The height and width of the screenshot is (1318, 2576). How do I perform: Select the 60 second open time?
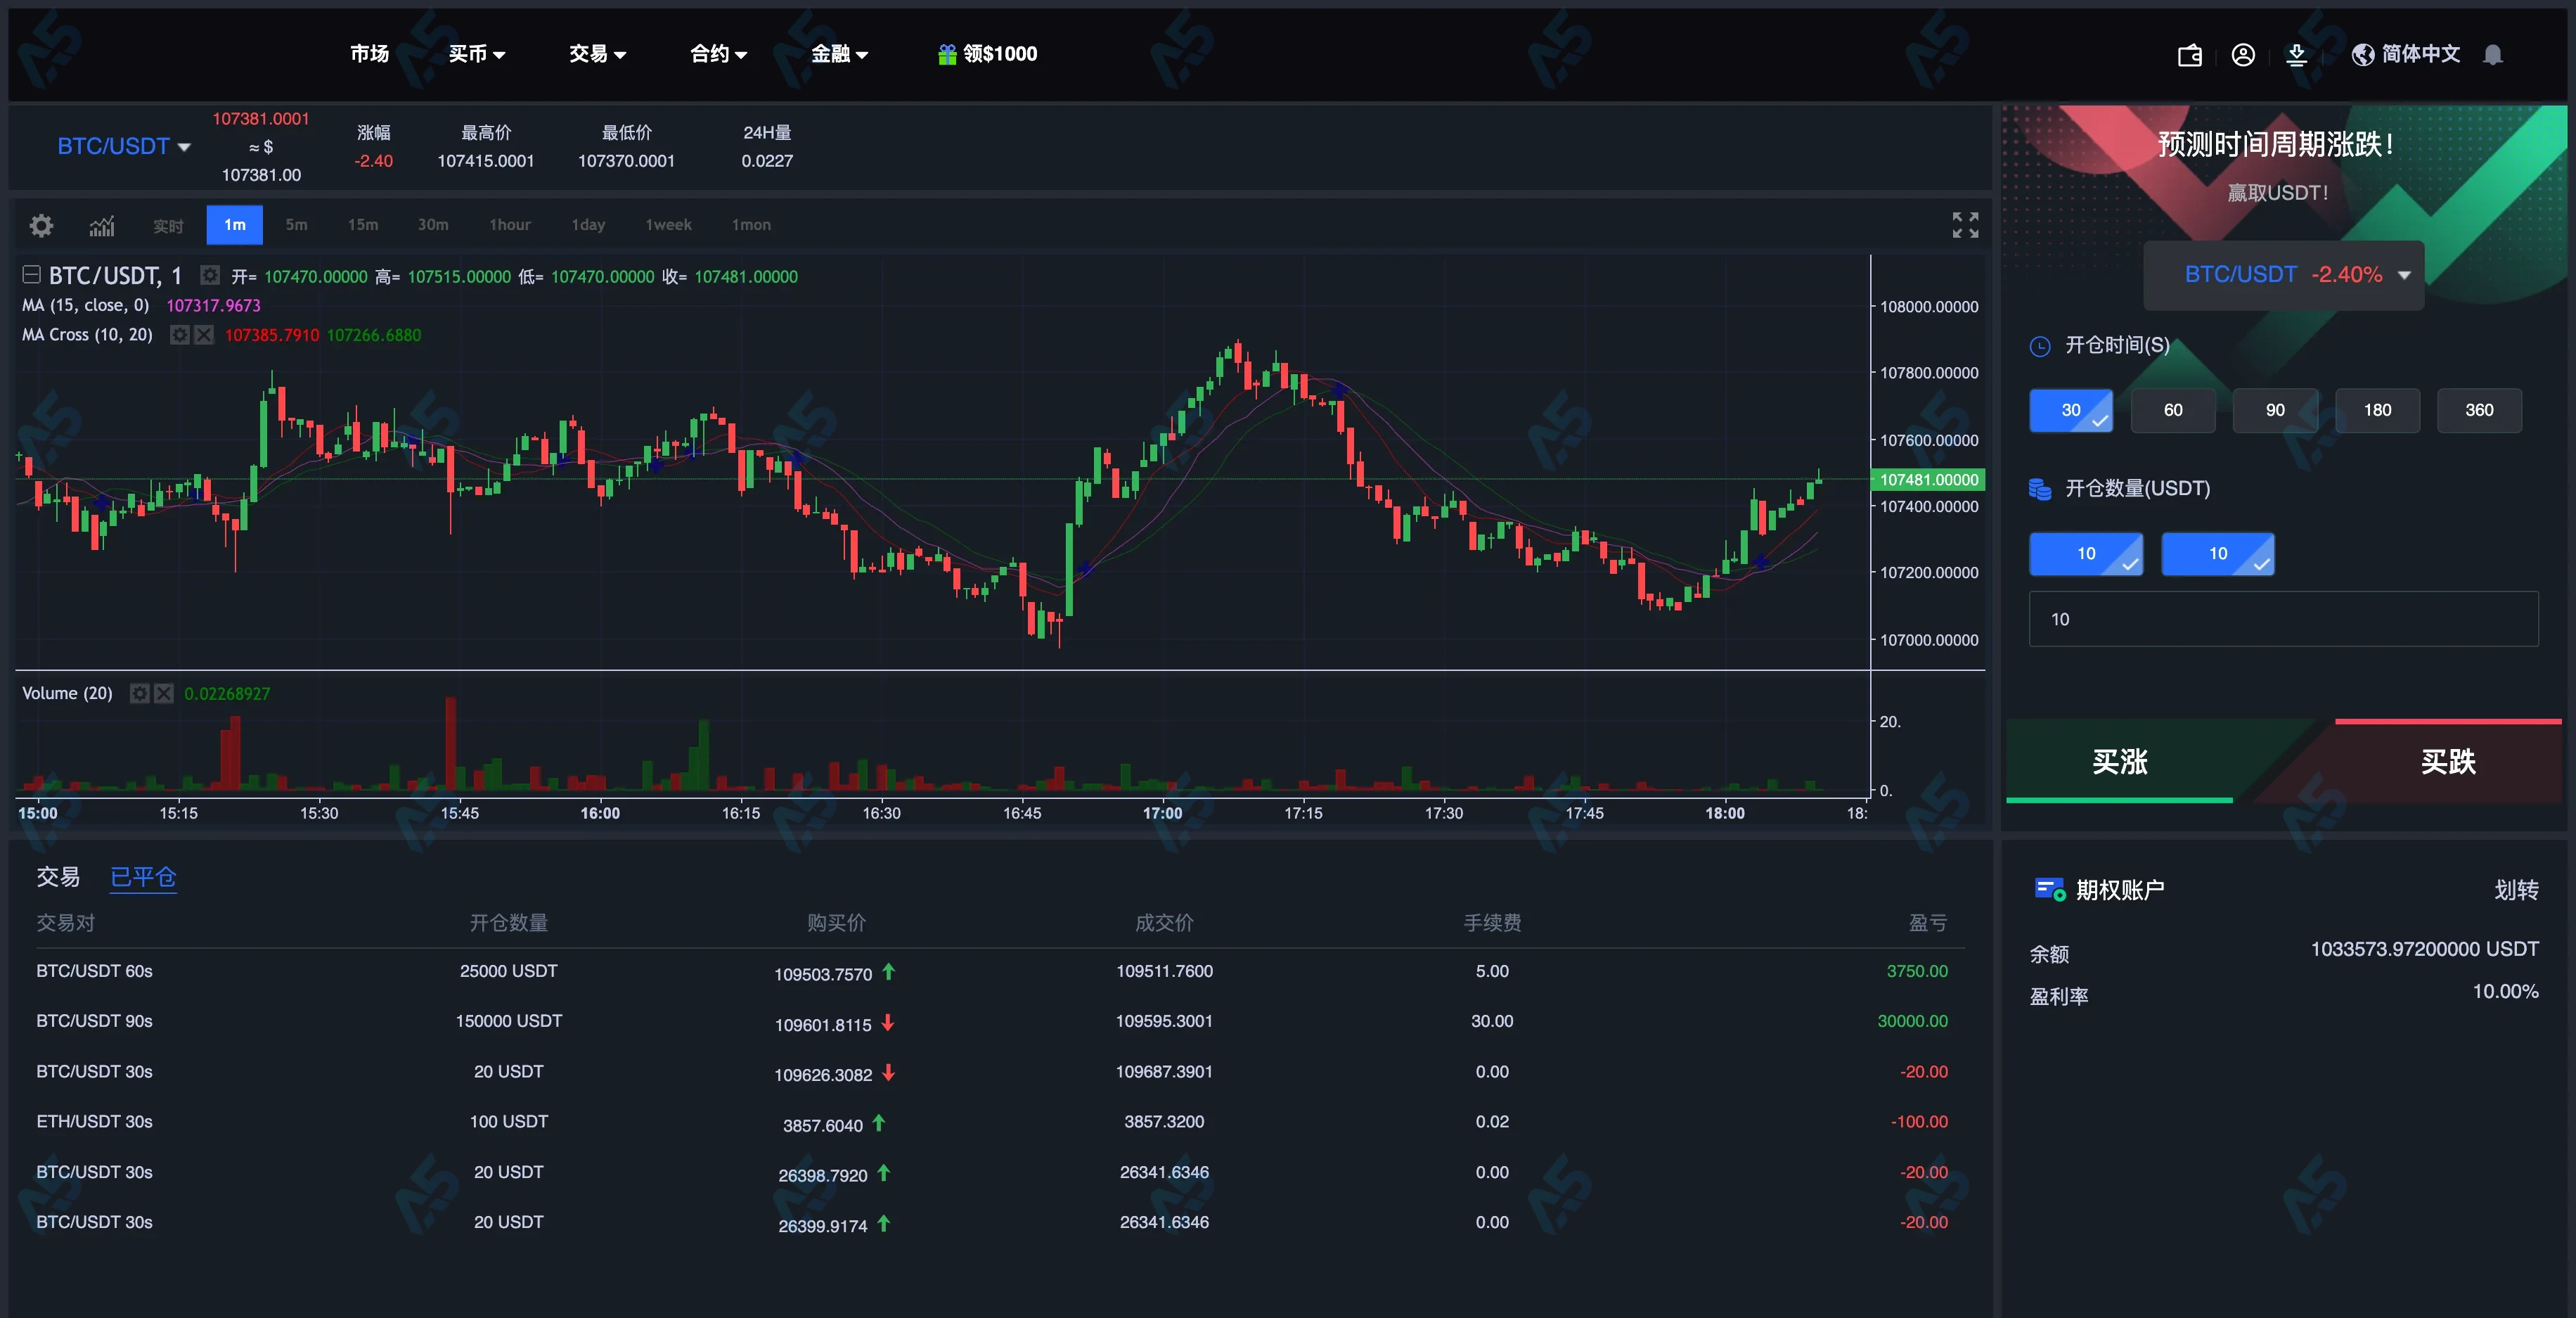[x=2172, y=410]
